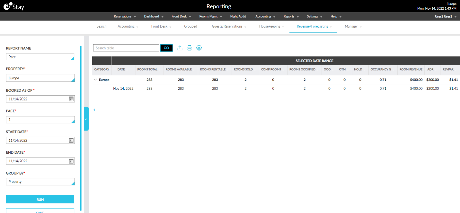Open the Night Audit menu
Screen dimensions: 460x213
coord(238,16)
